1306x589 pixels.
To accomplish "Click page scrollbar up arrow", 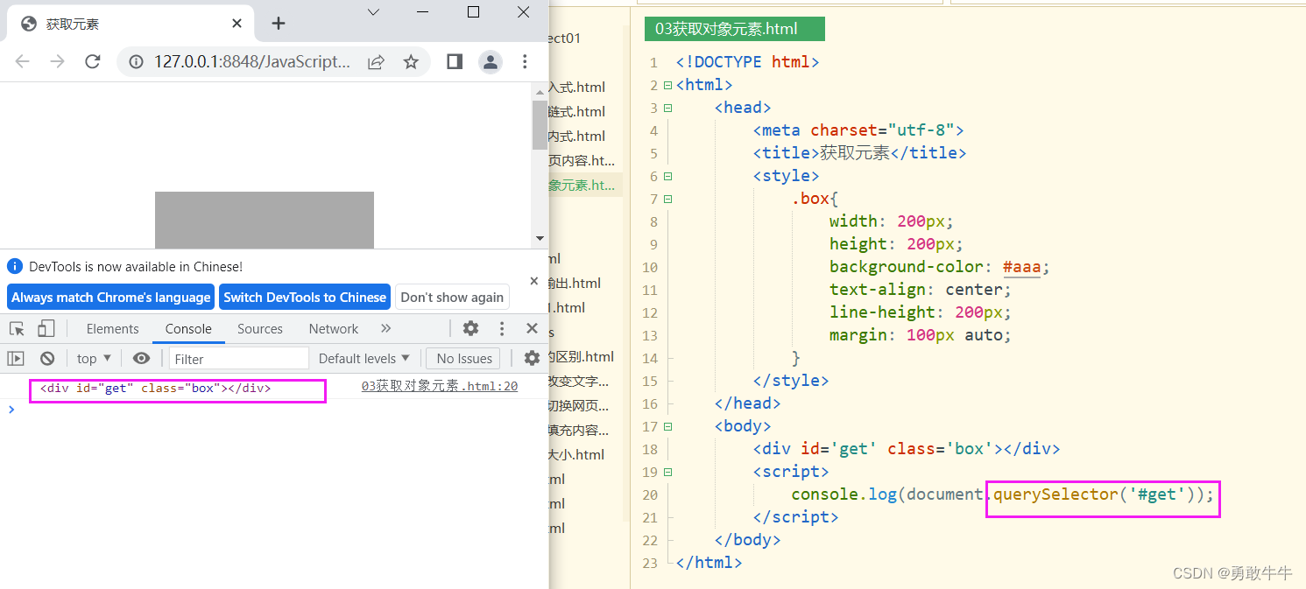I will click(x=540, y=91).
